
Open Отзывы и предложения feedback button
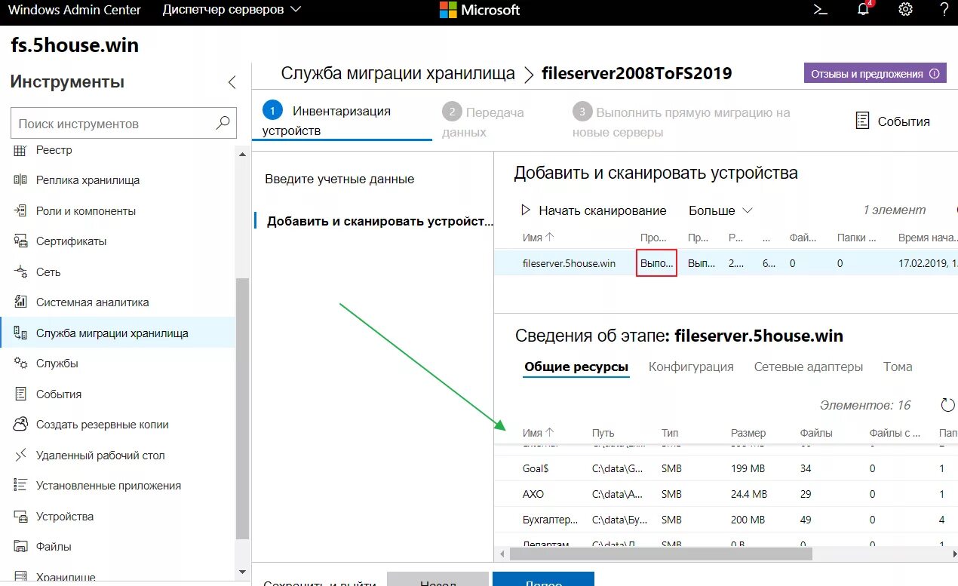875,74
